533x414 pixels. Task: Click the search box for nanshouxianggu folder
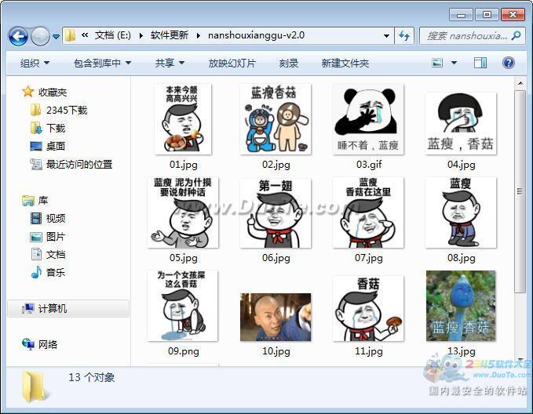pyautogui.click(x=472, y=35)
